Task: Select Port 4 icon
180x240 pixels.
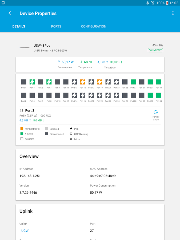Action: pos(32,95)
